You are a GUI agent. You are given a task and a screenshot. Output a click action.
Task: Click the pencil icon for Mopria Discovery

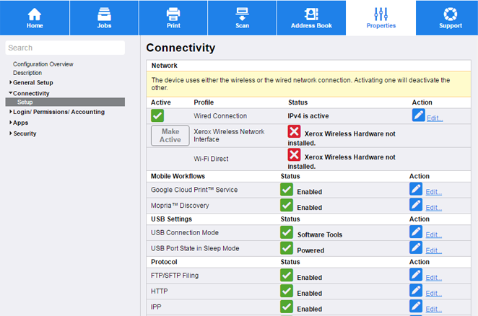[416, 205]
